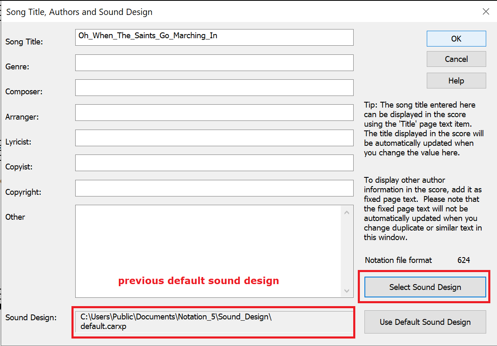Click into the Composer field
The width and height of the screenshot is (497, 346).
(214, 88)
